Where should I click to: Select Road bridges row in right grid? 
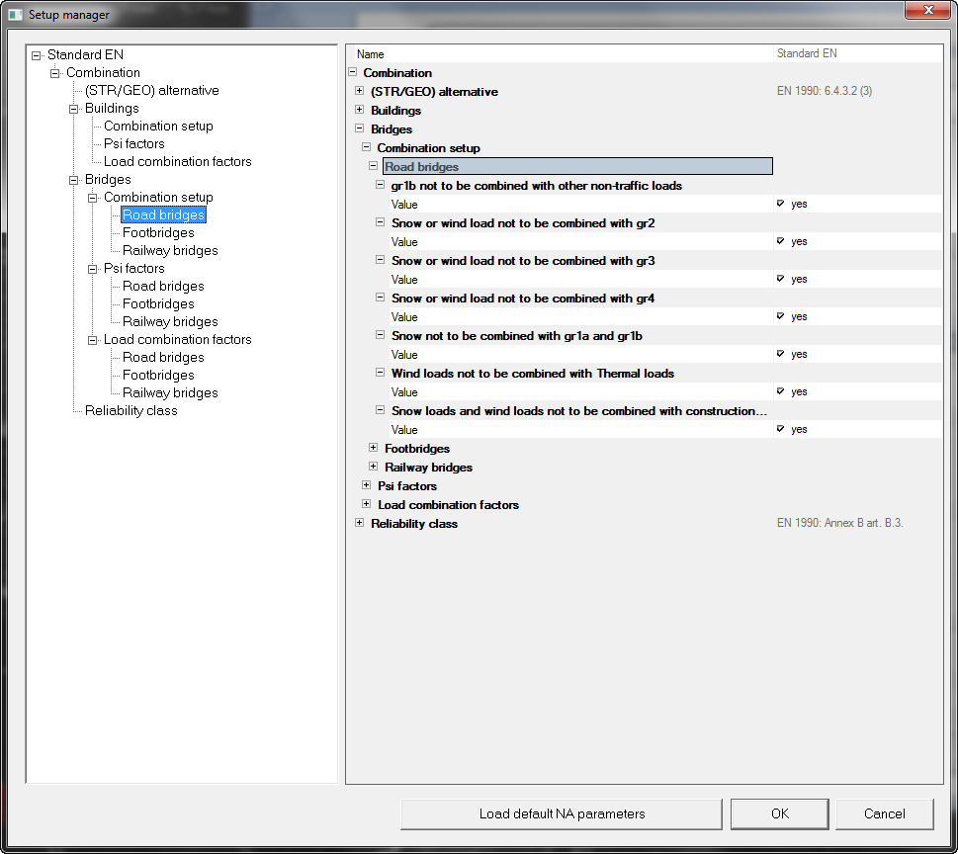(x=577, y=166)
